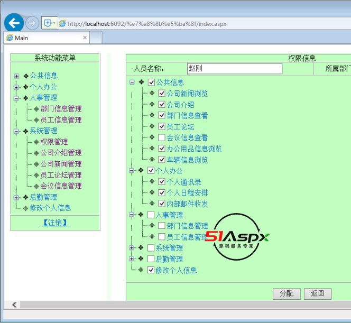This screenshot has width=351, height=323.
Task: Click the diamond icon beside 修改个人信息 in left menu
Action: coord(25,208)
